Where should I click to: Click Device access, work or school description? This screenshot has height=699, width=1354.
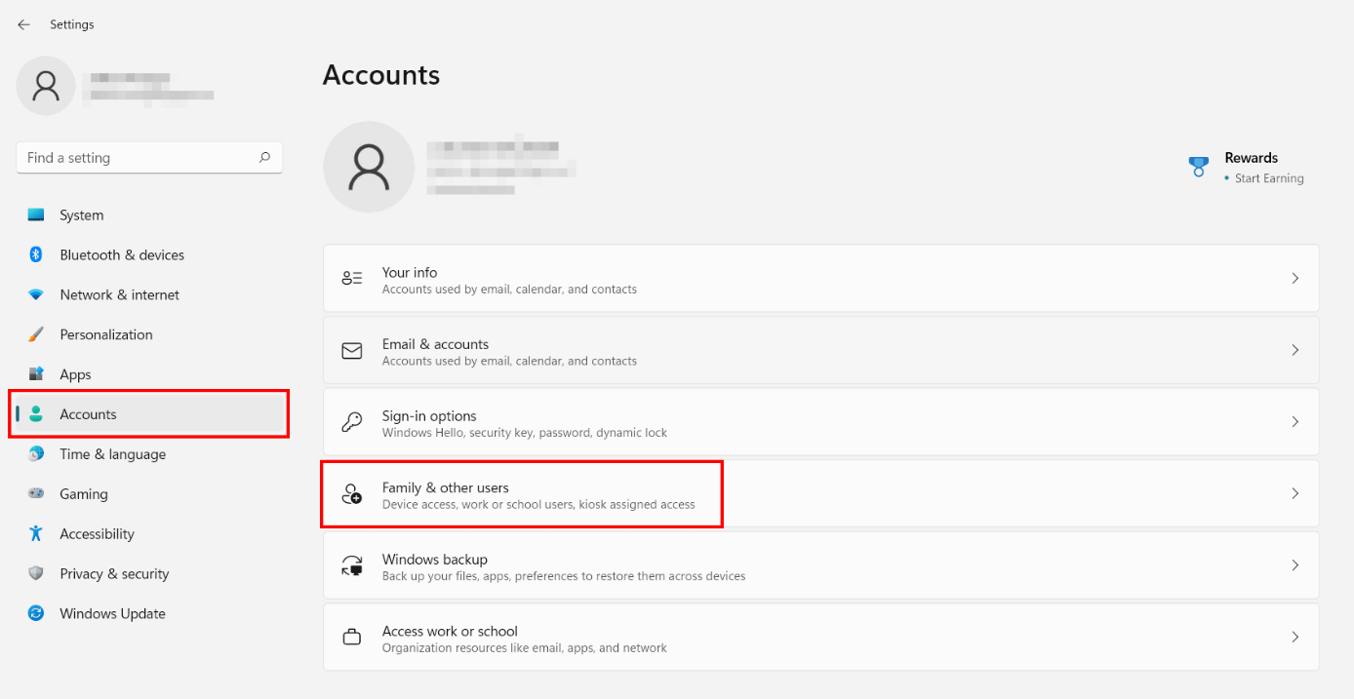(538, 505)
